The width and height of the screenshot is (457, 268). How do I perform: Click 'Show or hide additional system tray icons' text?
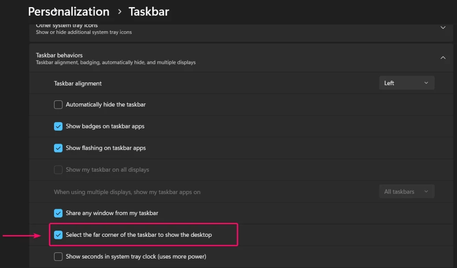coord(83,32)
